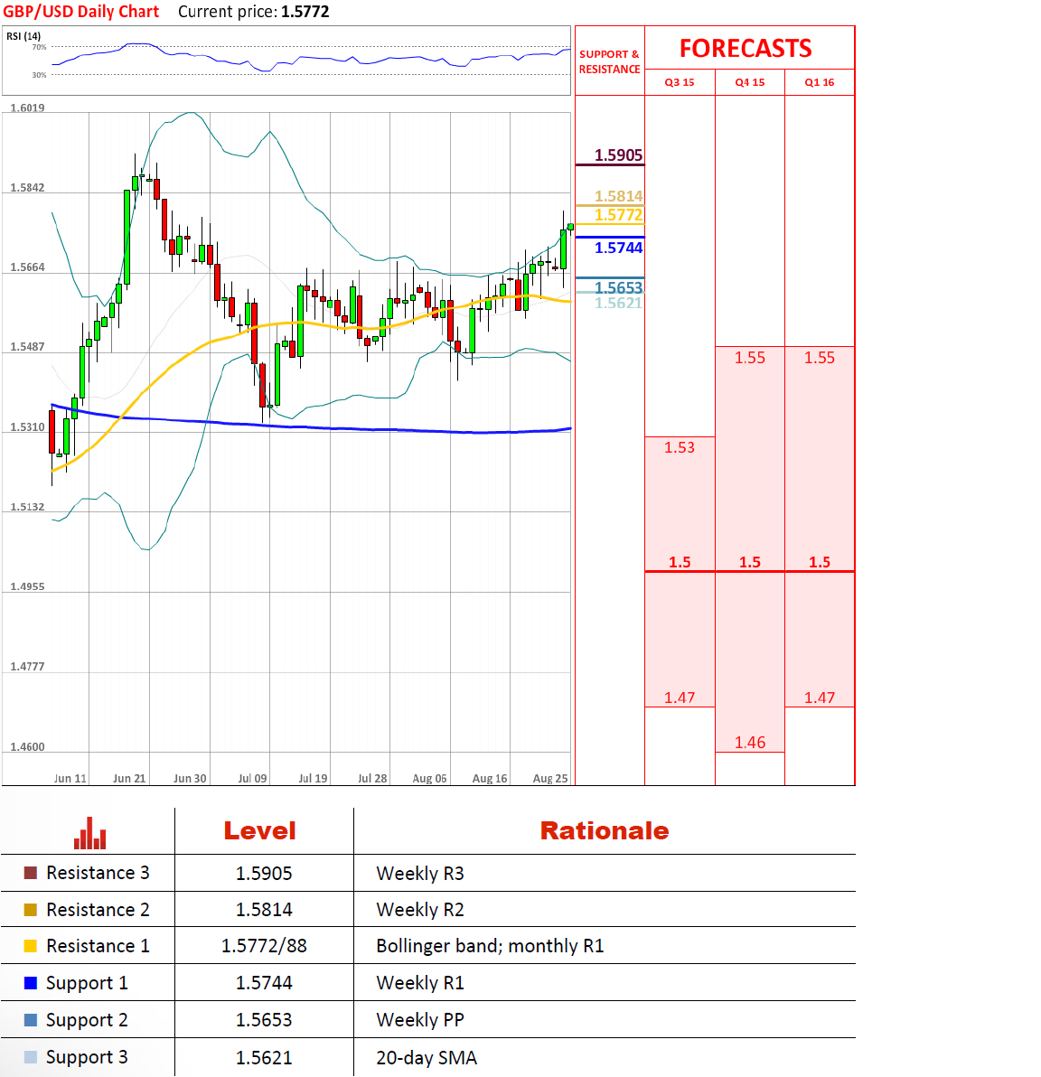The image size is (1041, 1077).
Task: Click the Support 3 light-blue color swatch
Action: coord(30,1057)
